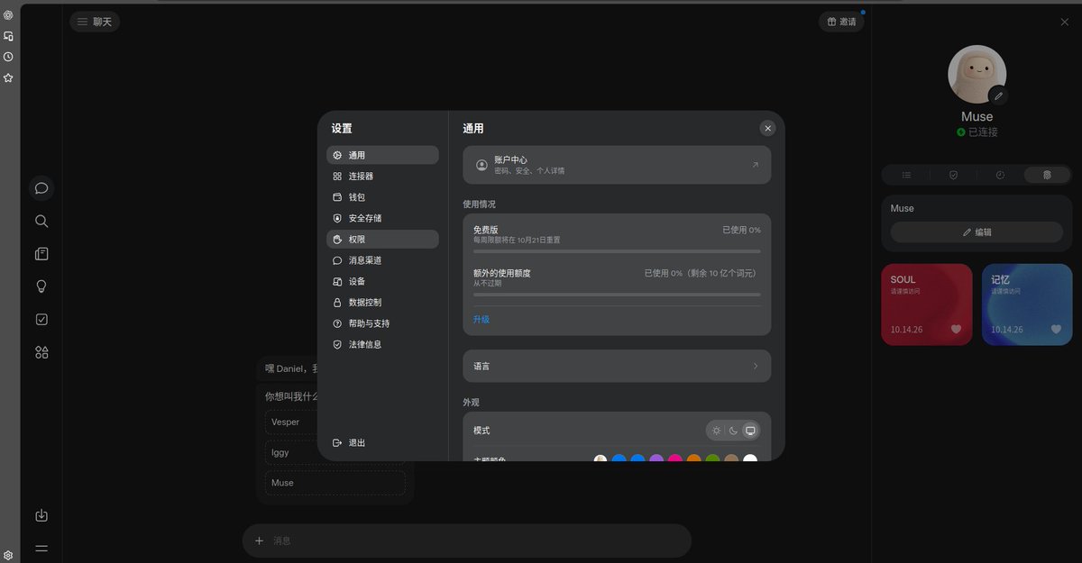Pick the green theme color swatch
Viewport: 1082px width, 563px height.
712,459
